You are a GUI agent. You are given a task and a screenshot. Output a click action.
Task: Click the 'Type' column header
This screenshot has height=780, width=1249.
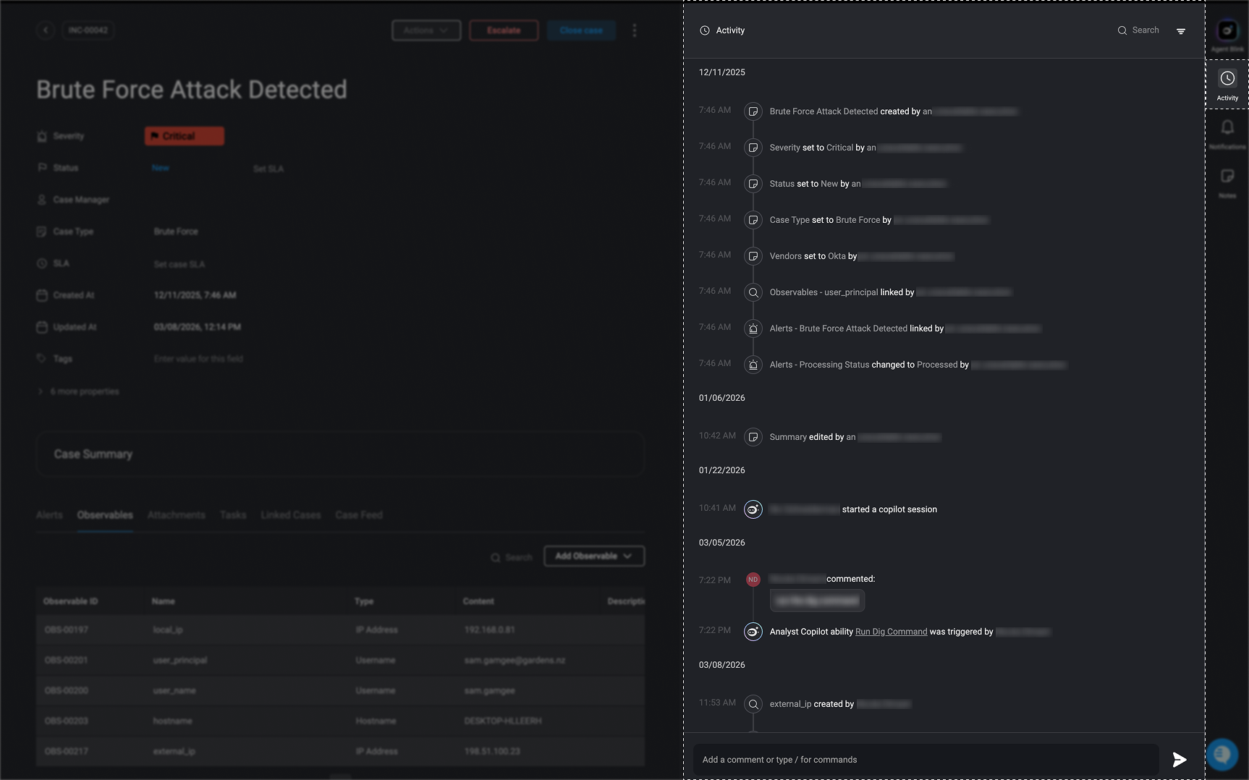(x=364, y=601)
